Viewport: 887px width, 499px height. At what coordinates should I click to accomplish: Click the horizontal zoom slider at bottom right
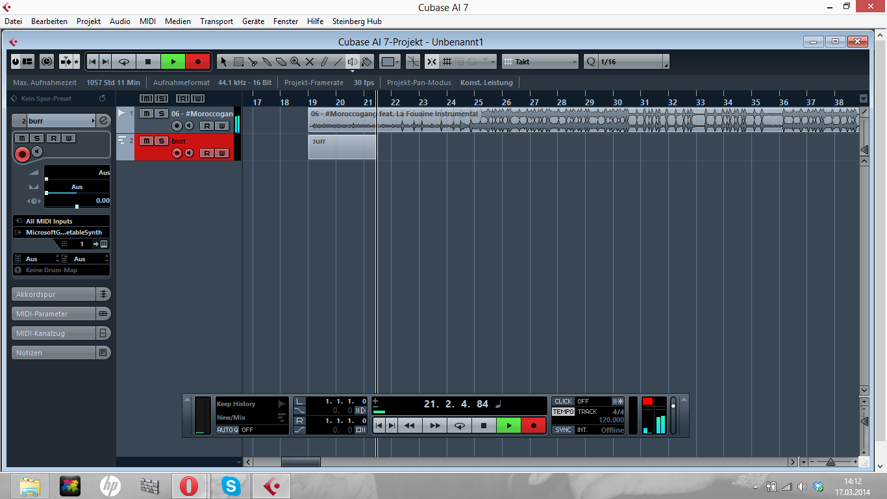point(831,462)
